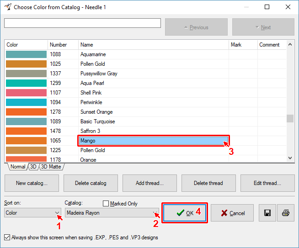299x248 pixels.
Task: Pick the Shell Pink color swatch
Action: click(26, 93)
